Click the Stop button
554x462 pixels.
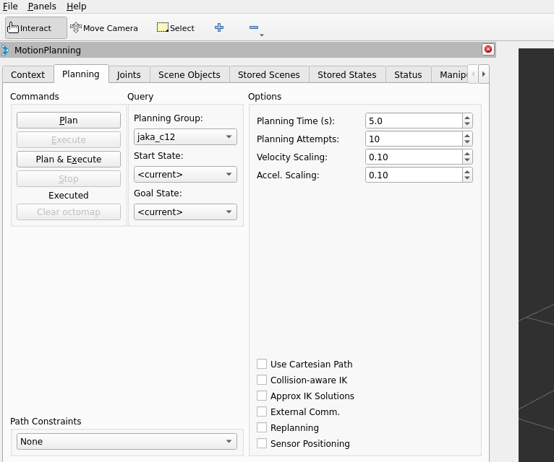pyautogui.click(x=69, y=179)
